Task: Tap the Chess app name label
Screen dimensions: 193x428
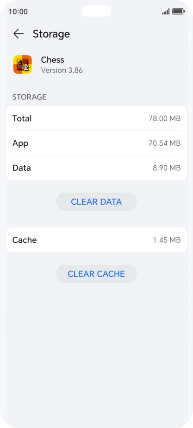Action: click(x=53, y=60)
